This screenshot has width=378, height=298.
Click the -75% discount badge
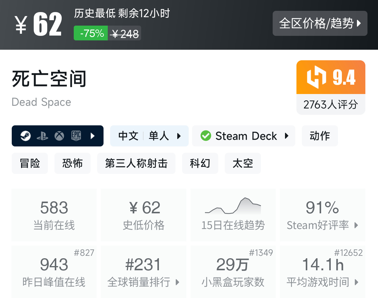pyautogui.click(x=91, y=33)
